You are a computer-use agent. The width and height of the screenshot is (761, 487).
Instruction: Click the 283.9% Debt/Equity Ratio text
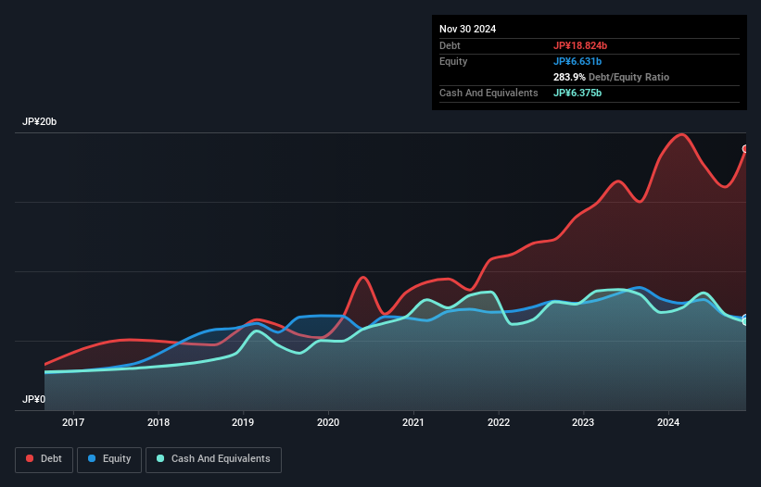point(611,77)
